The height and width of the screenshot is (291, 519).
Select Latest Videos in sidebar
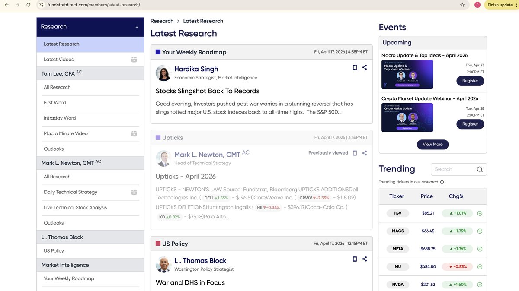[x=59, y=60]
